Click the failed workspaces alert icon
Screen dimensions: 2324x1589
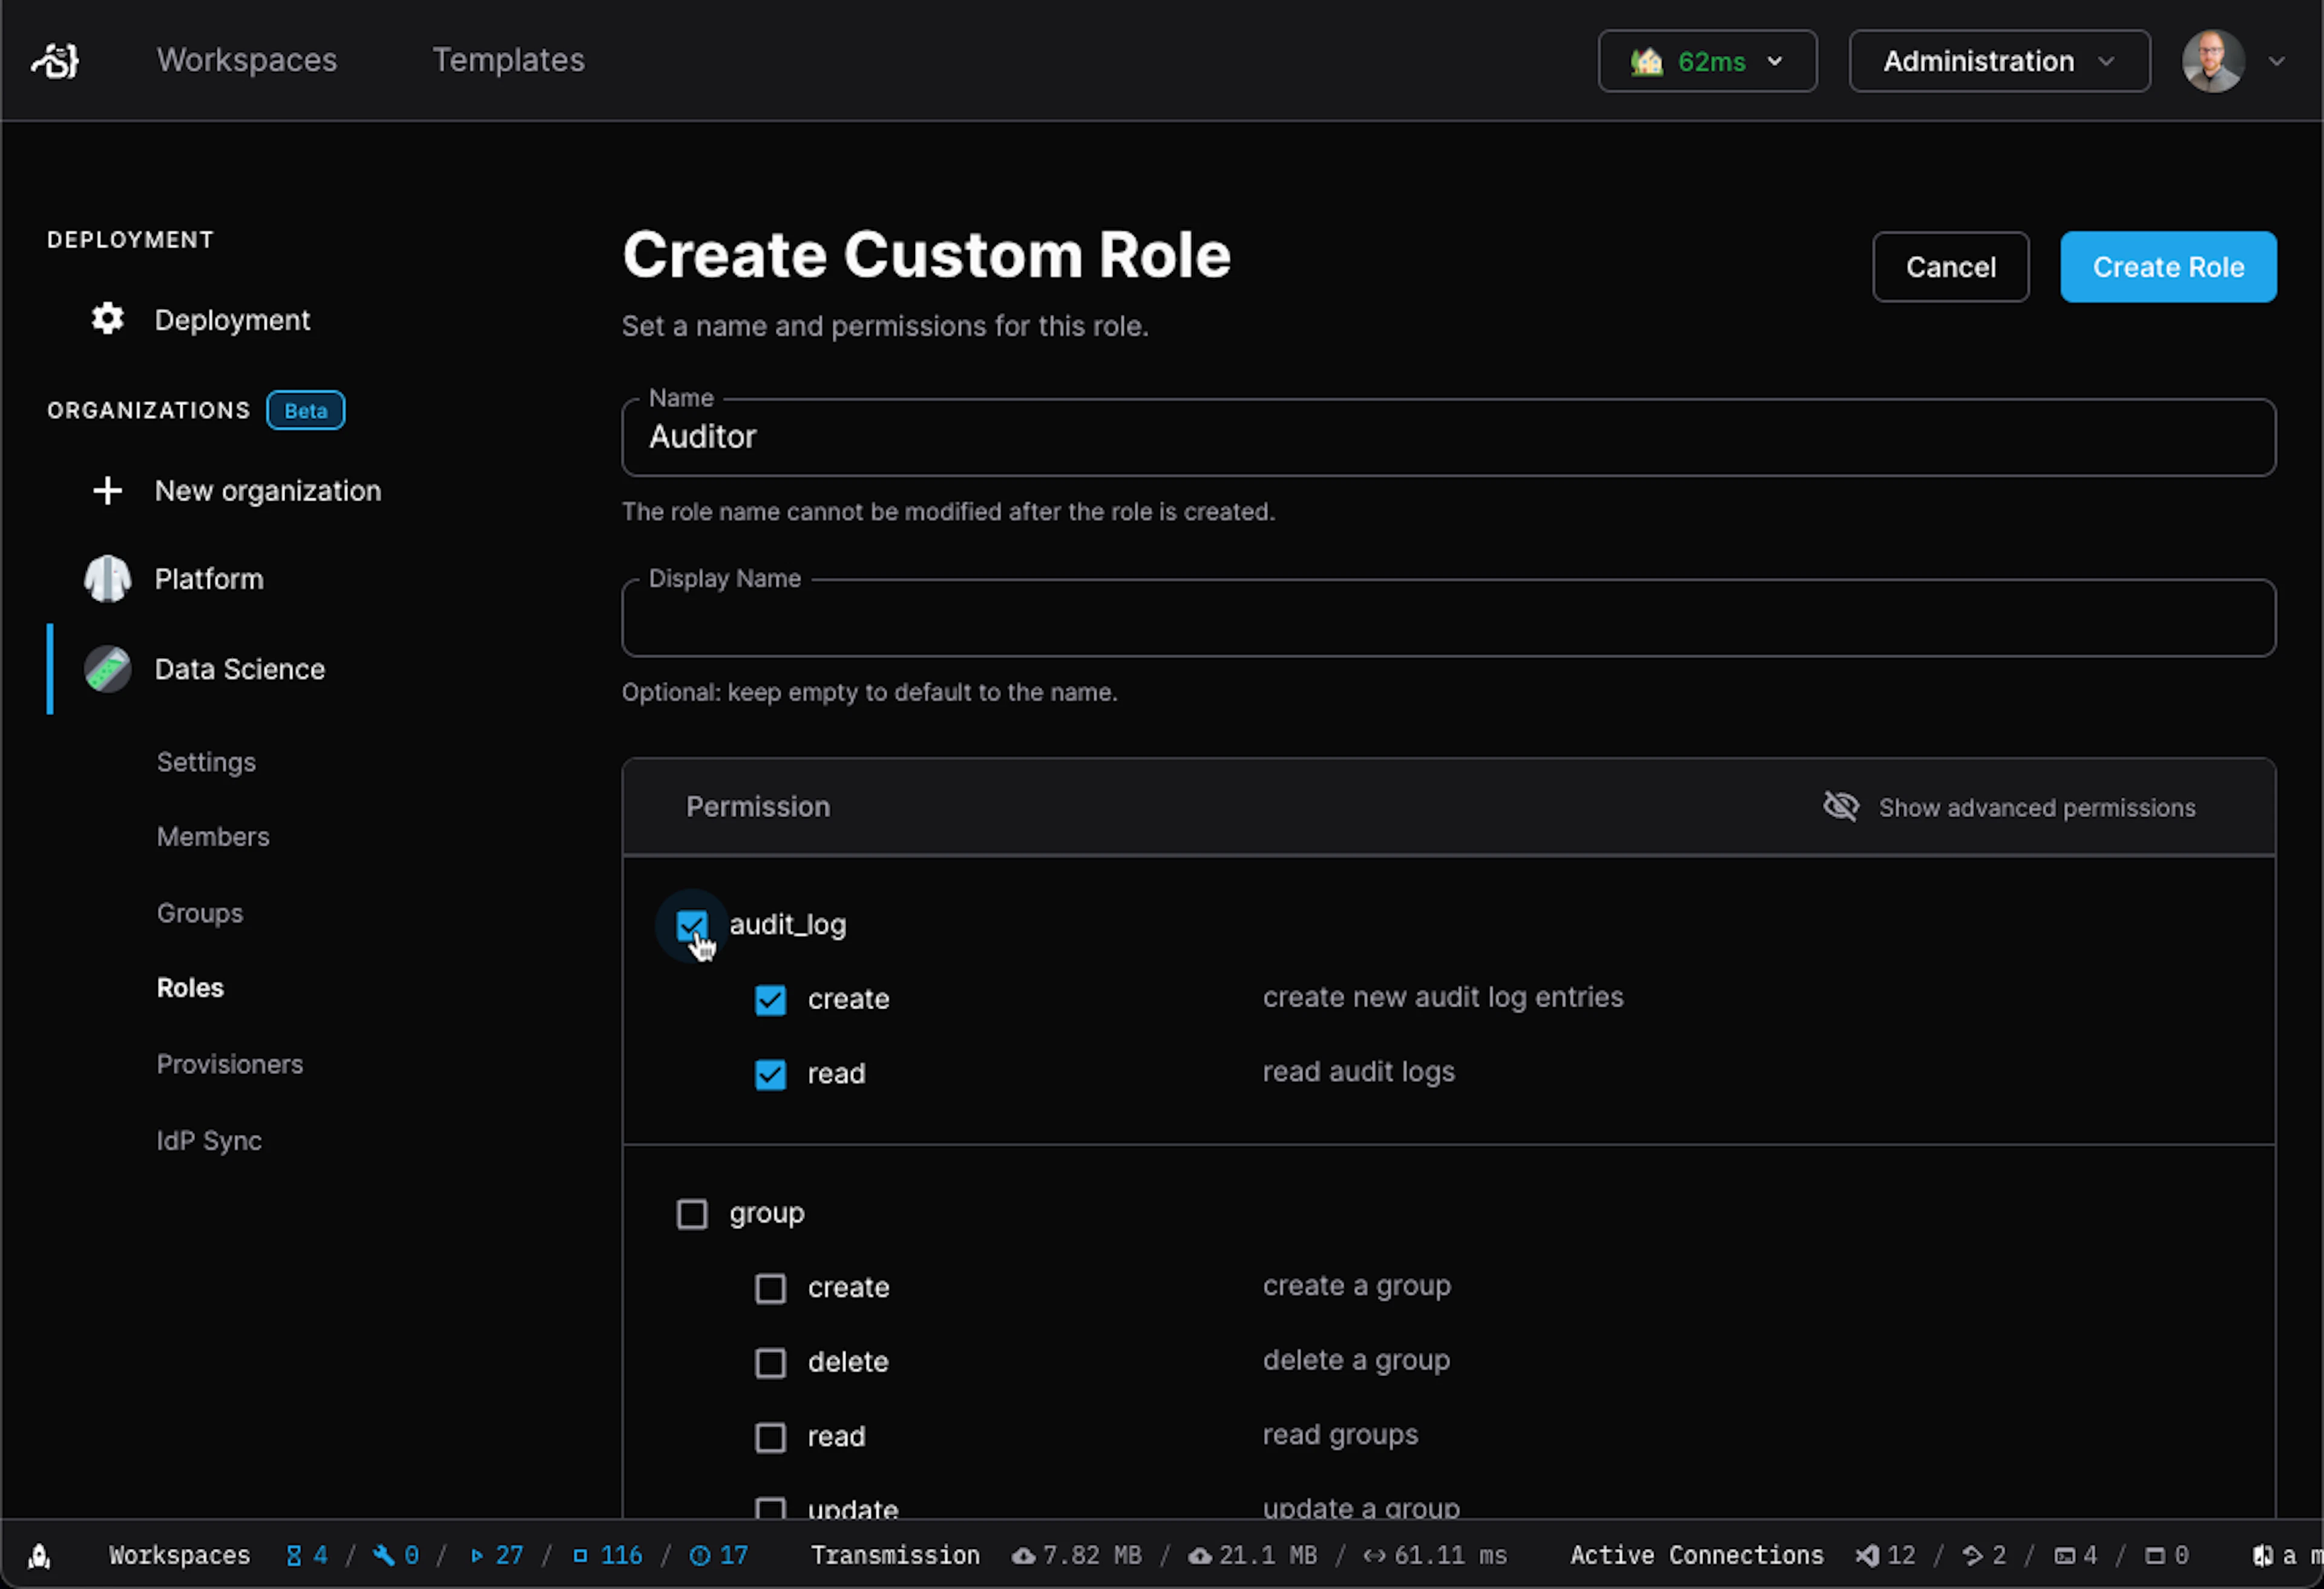point(700,1555)
